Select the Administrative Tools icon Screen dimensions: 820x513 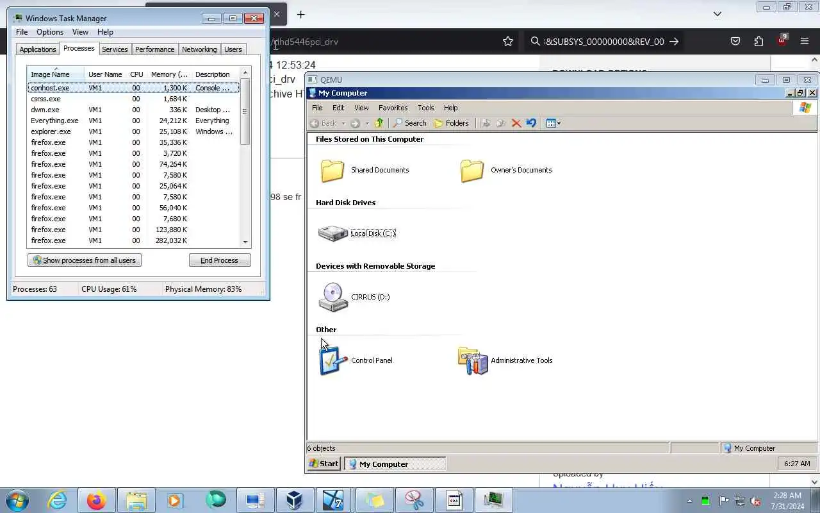tap(473, 360)
